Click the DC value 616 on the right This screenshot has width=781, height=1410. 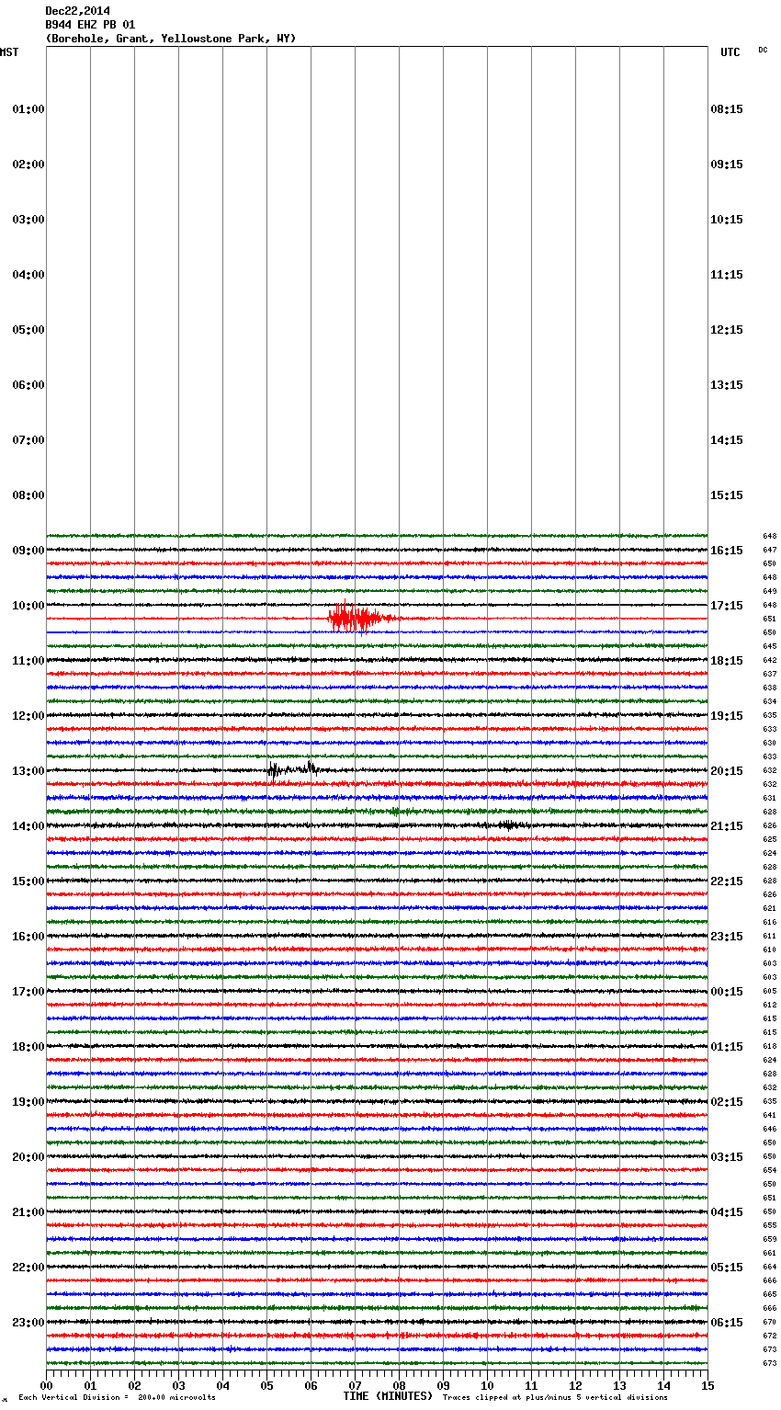pyautogui.click(x=769, y=922)
